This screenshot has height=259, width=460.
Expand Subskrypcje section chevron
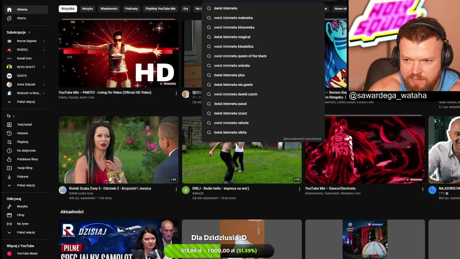point(29,32)
